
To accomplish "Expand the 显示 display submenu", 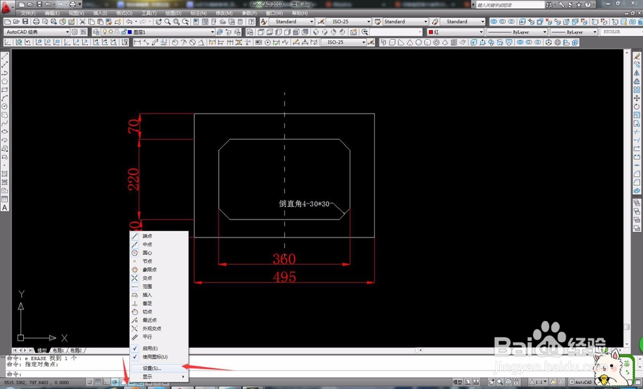I will pos(159,377).
